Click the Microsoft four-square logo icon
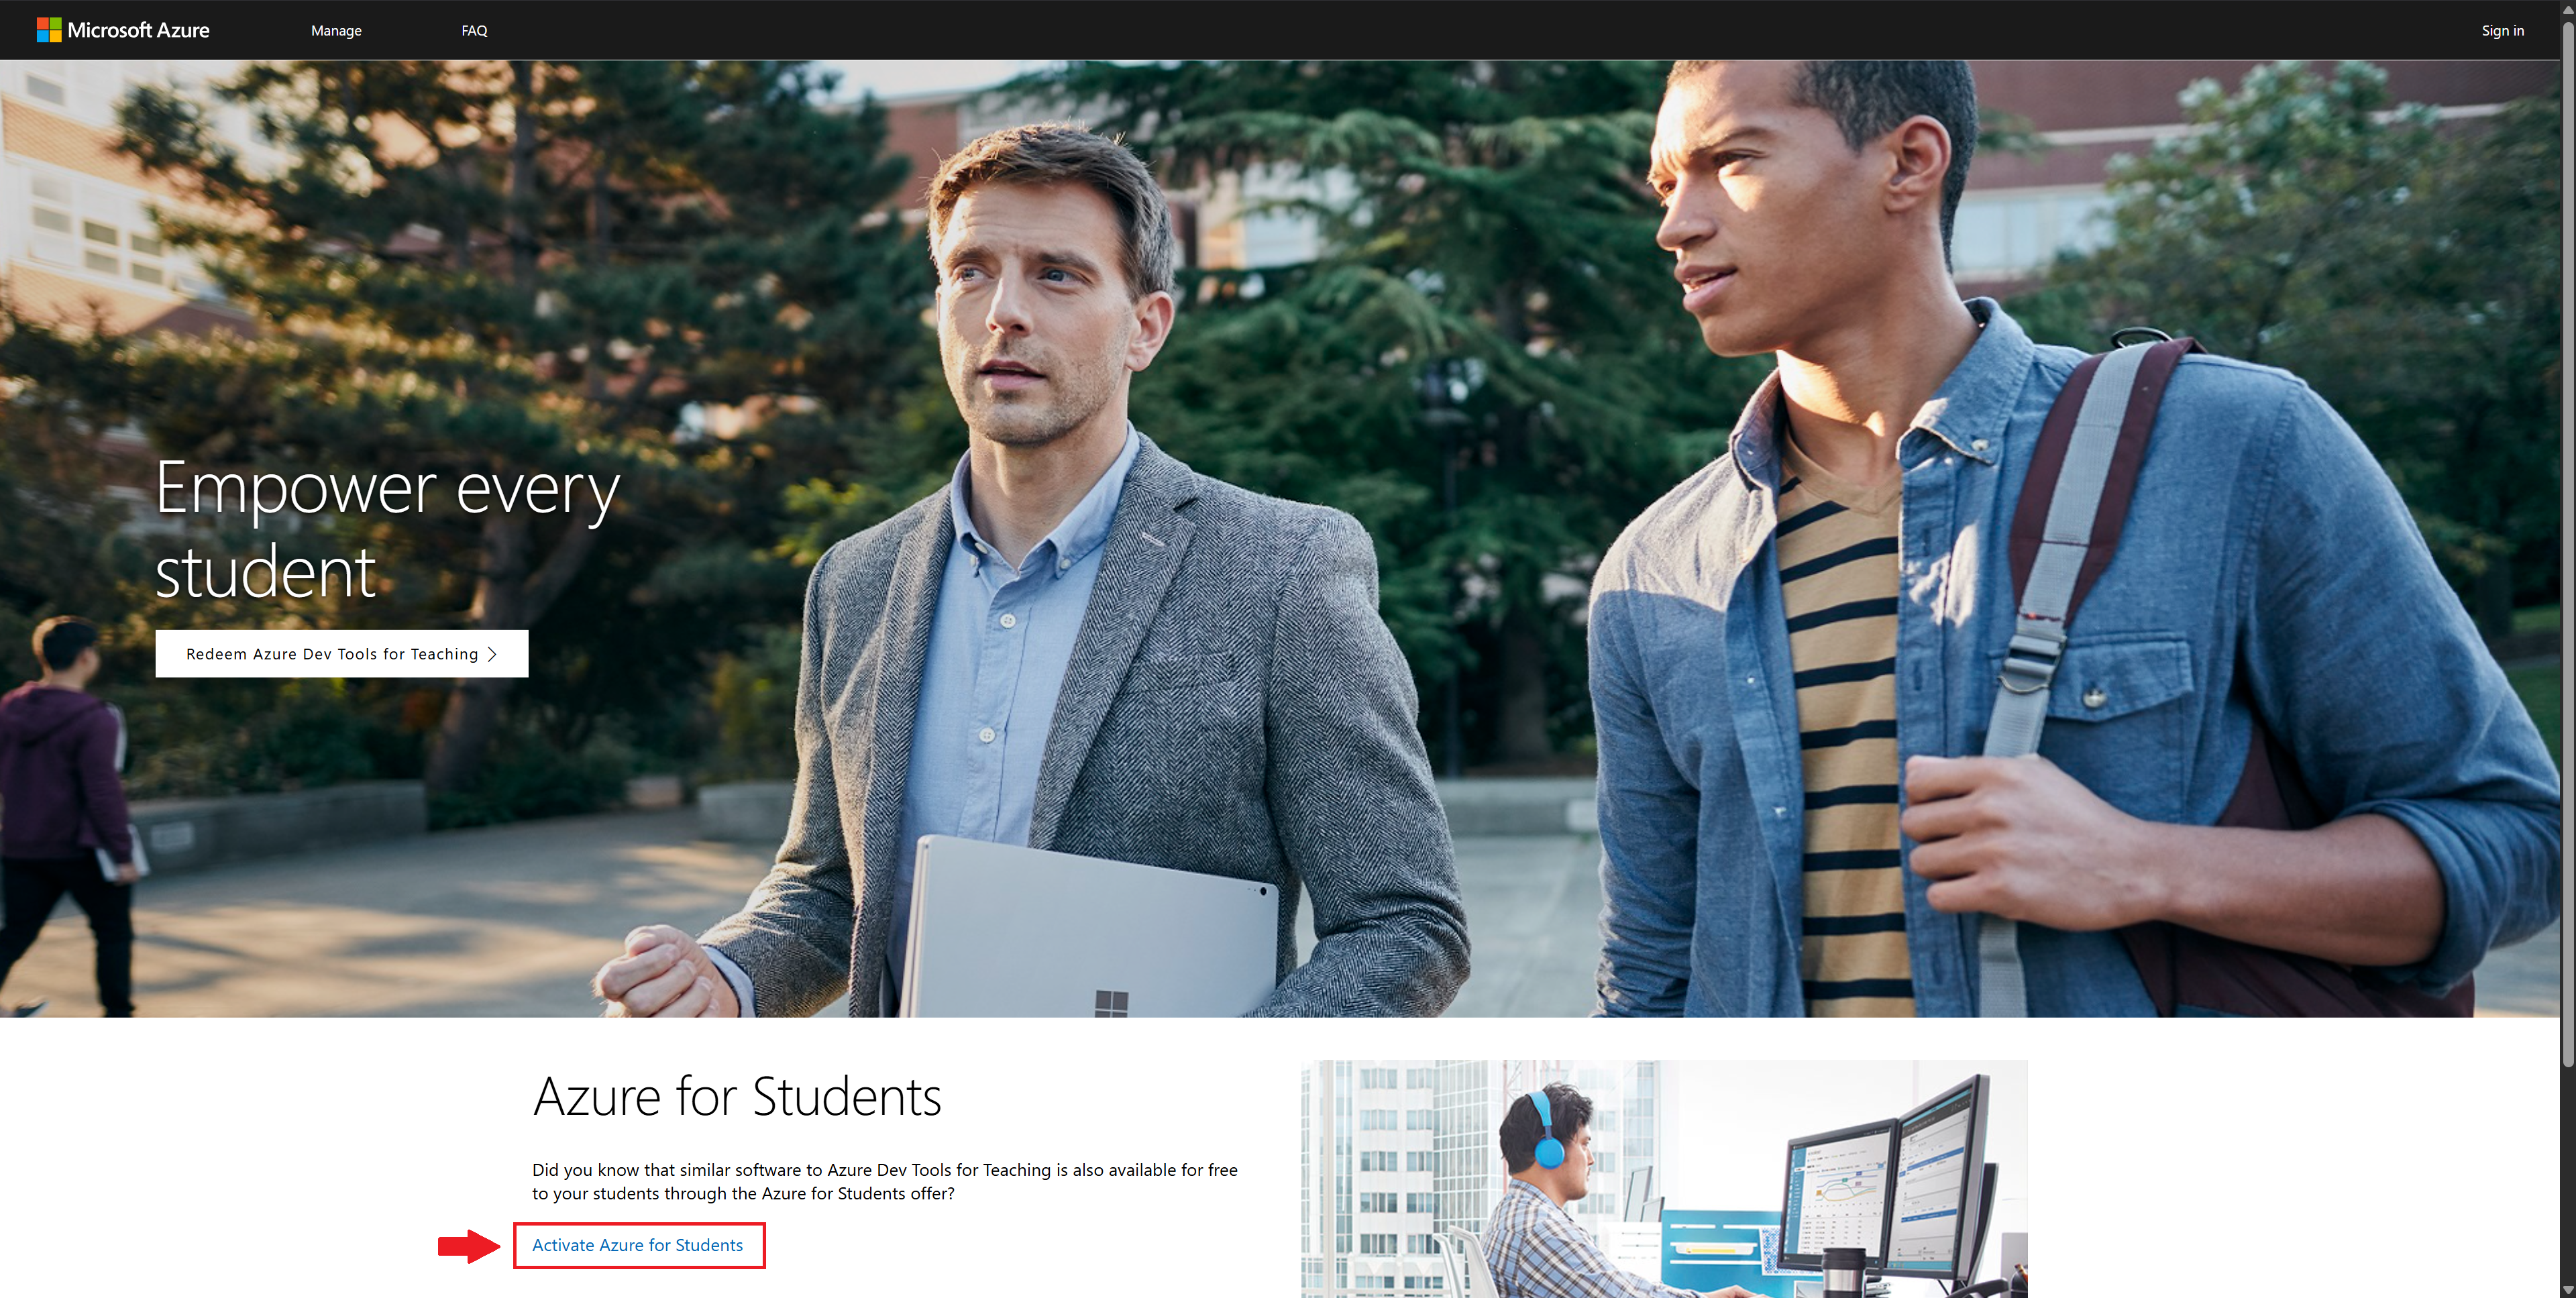The image size is (2576, 1298). tap(49, 30)
